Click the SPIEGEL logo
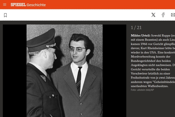 [18, 5]
